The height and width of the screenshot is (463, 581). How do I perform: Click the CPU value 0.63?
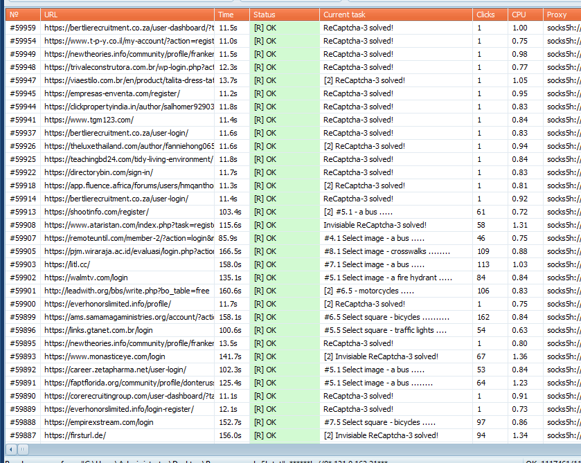[x=520, y=330]
